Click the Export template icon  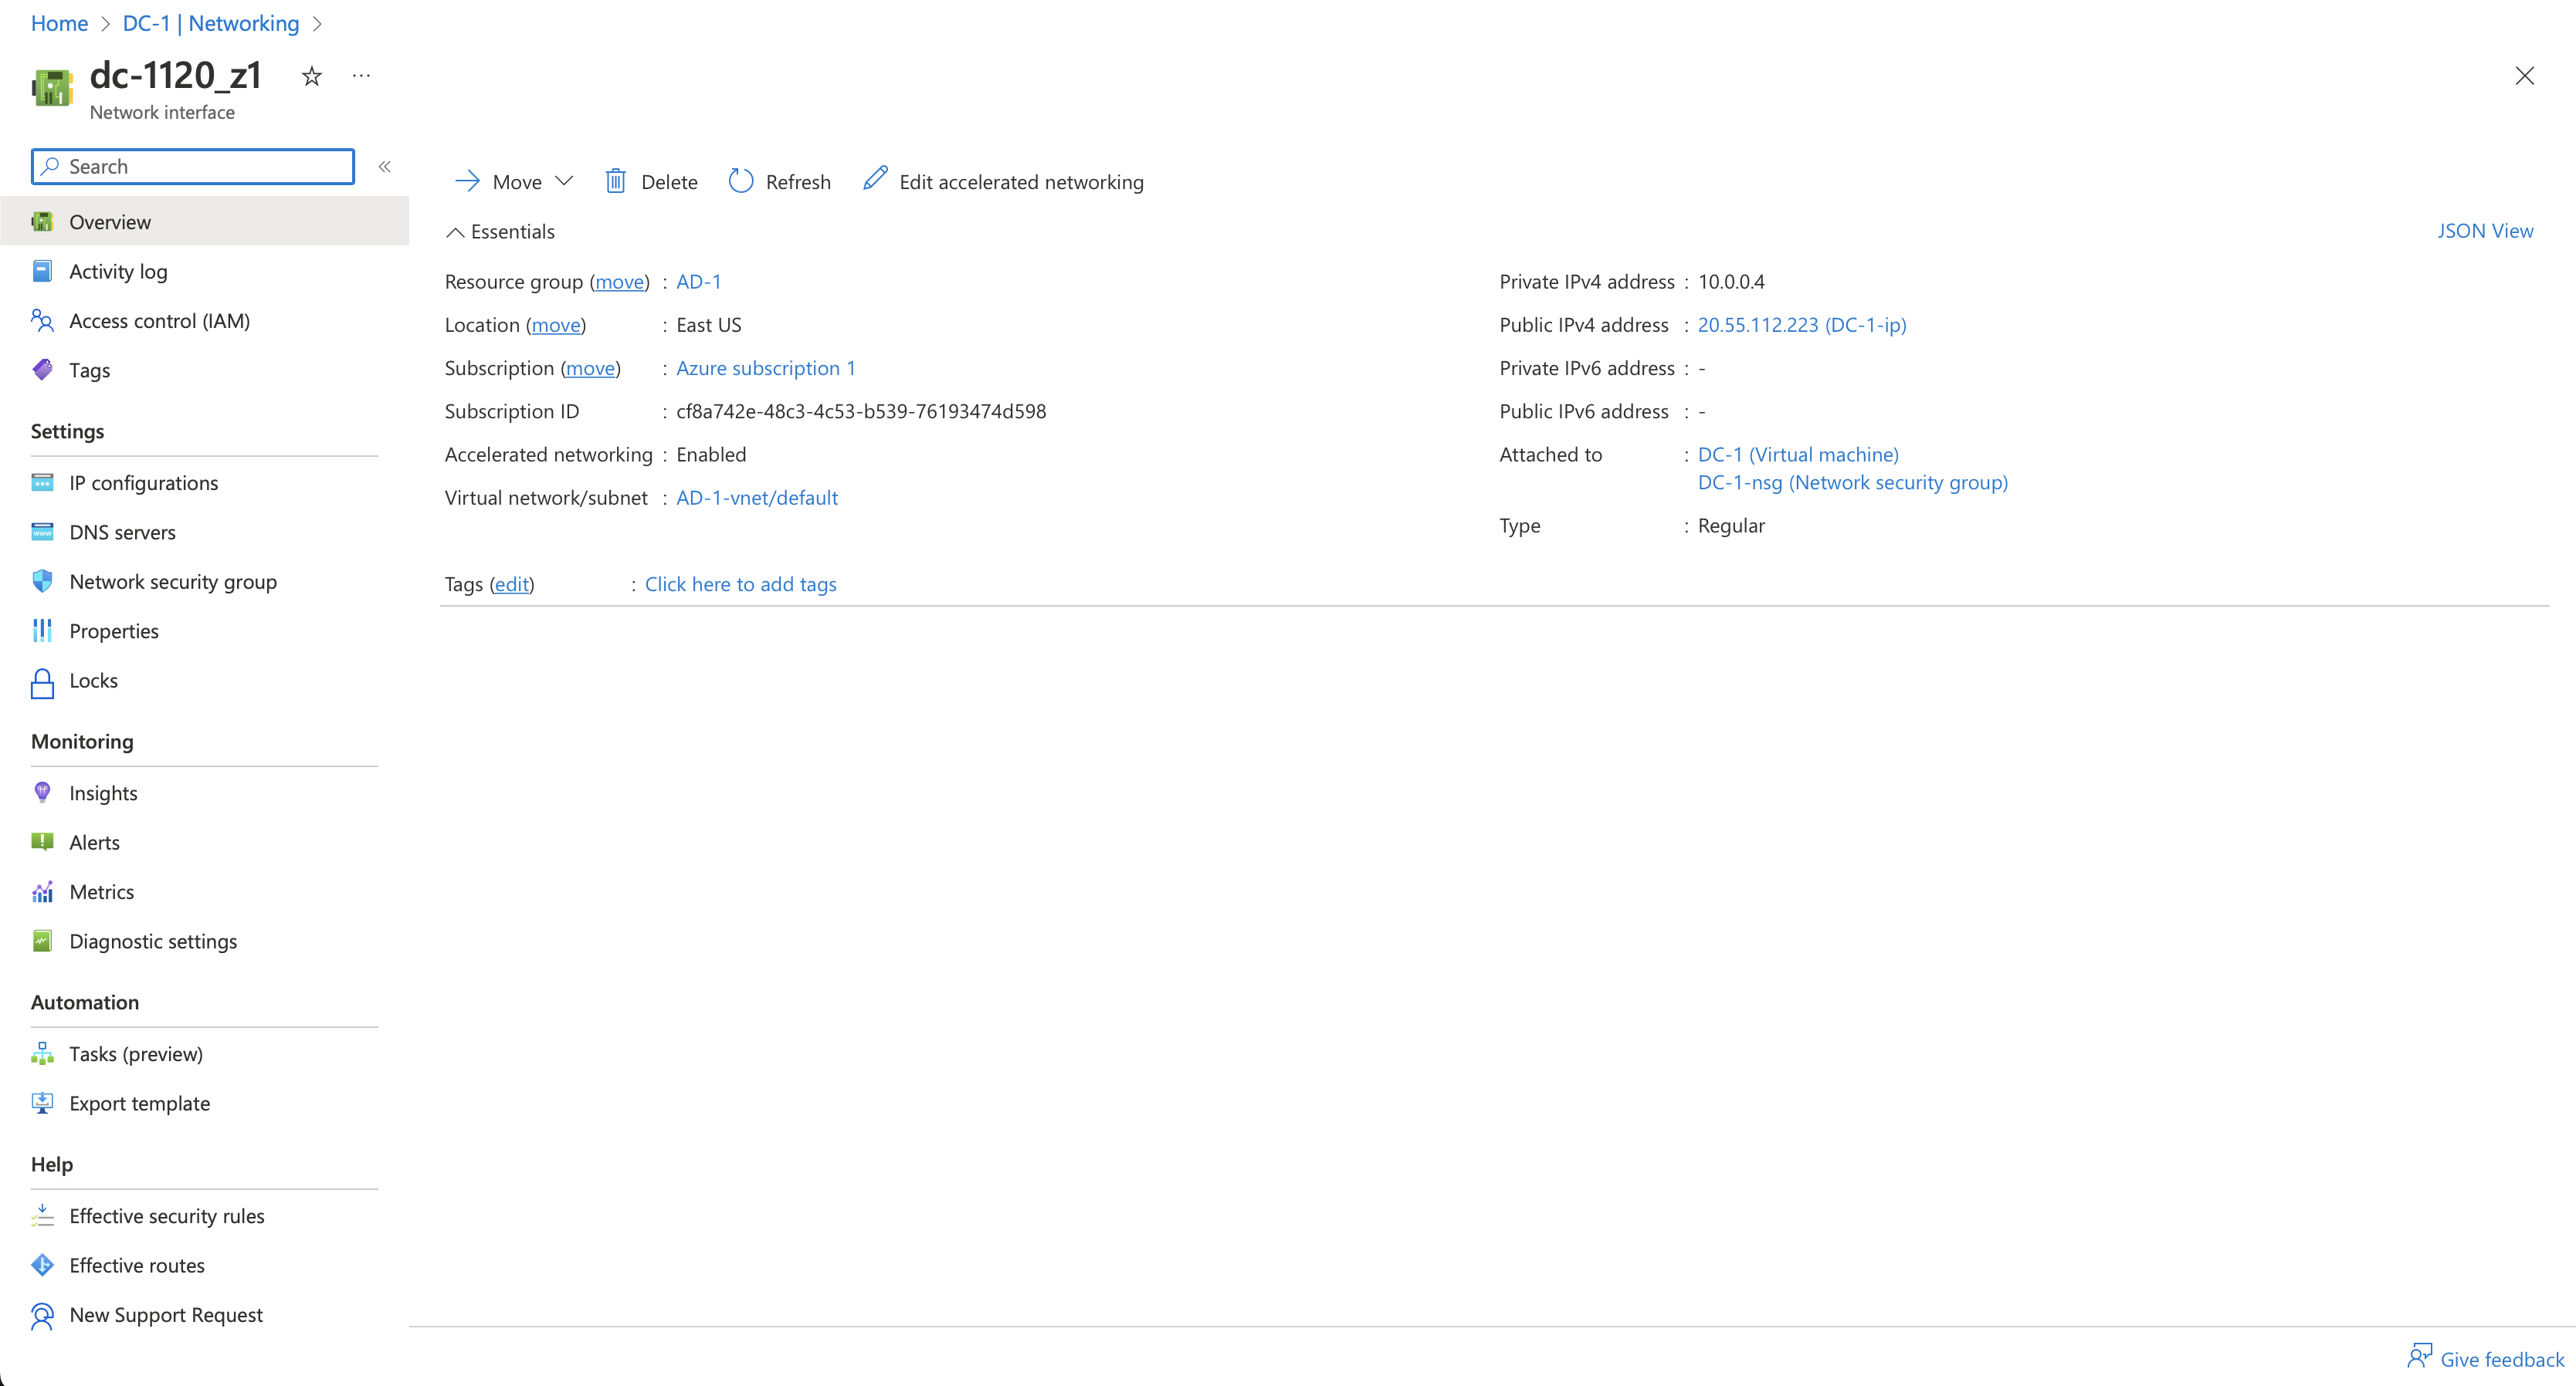coord(42,1104)
